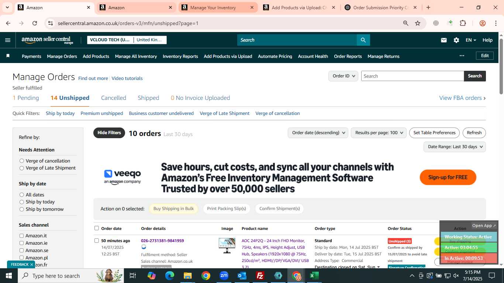Open Task View in the taskbar
504x283 pixels.
click(133, 276)
